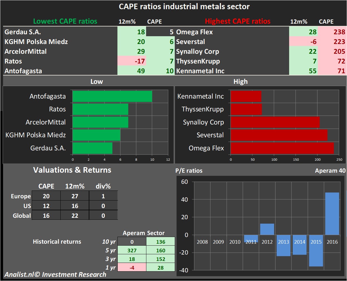Click the 3 yr Sector return 152
This screenshot has height=281, width=347.
(161, 259)
